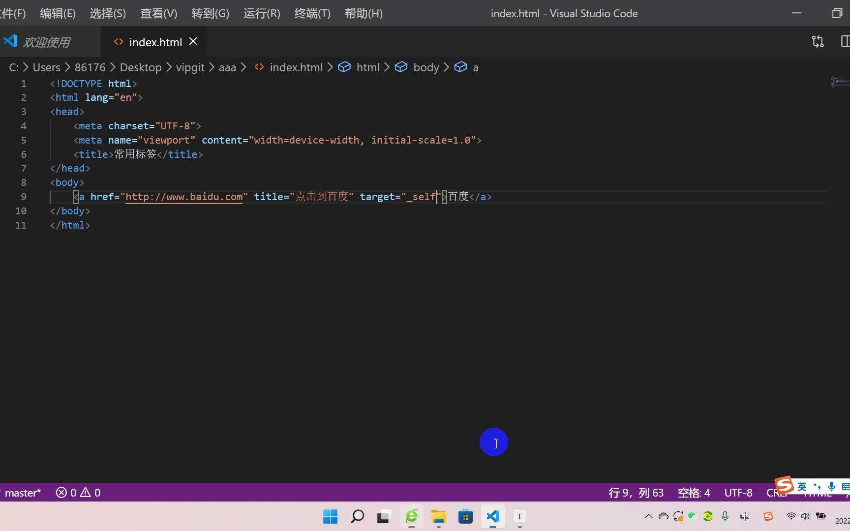Adjust system volume via speaker tray icon
This screenshot has width=850, height=531.
click(x=805, y=516)
